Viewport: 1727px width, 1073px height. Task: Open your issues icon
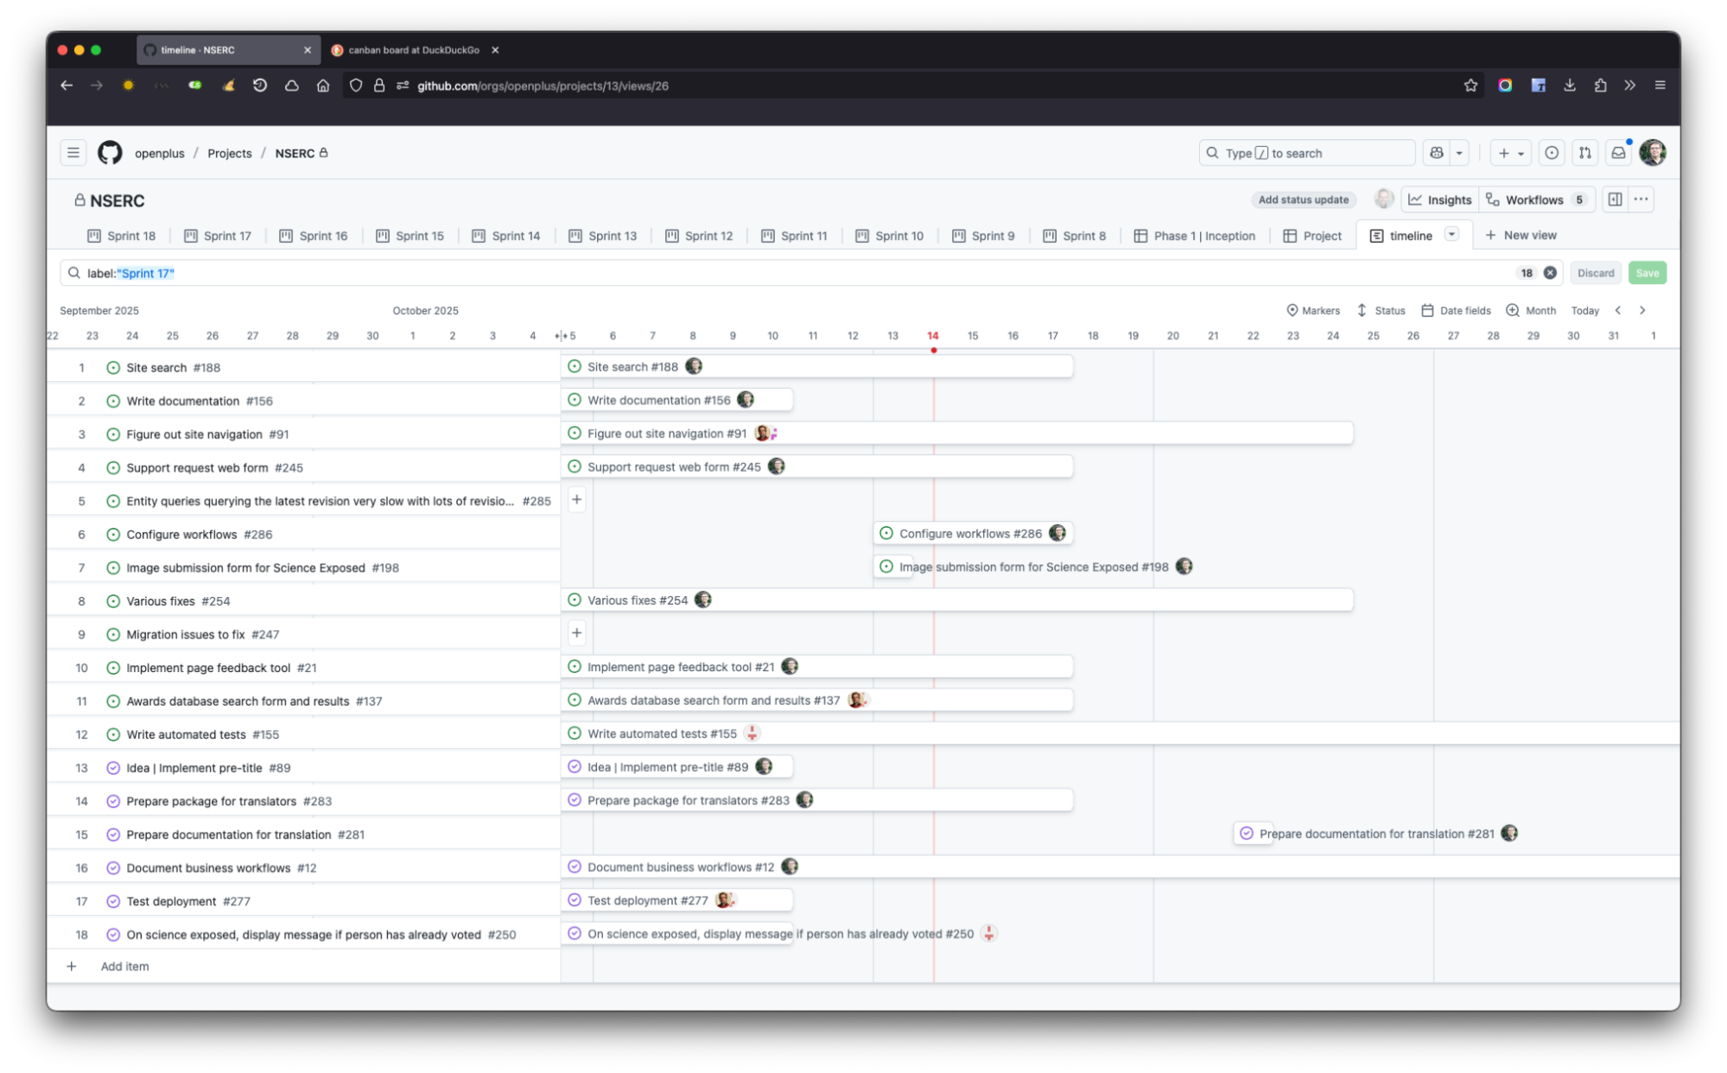(1552, 152)
